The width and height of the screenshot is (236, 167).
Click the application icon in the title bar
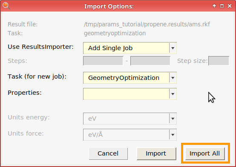(6, 6)
